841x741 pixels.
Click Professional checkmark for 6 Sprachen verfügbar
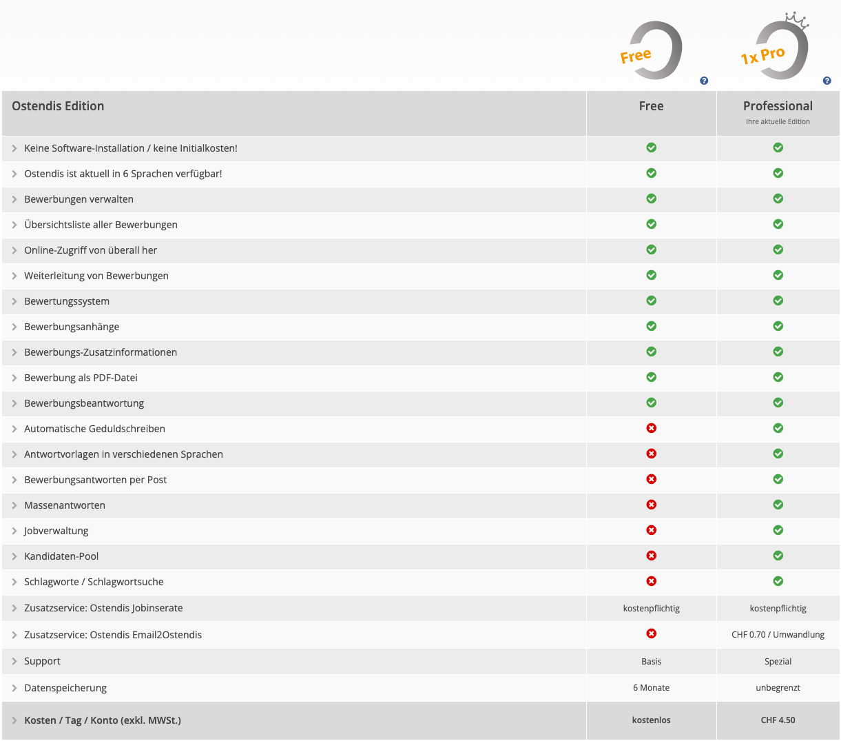pos(778,173)
